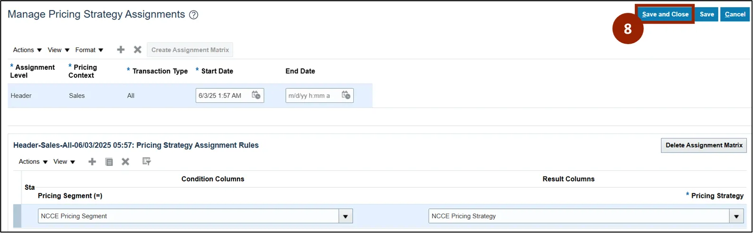Viewport: 753px width, 233px height.
Task: Click the Save and Close button
Action: [x=665, y=14]
